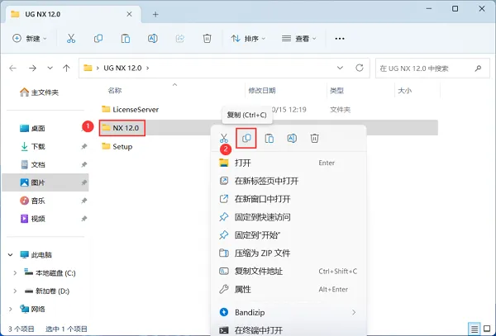Open 桌面 in the sidebar

click(x=32, y=128)
